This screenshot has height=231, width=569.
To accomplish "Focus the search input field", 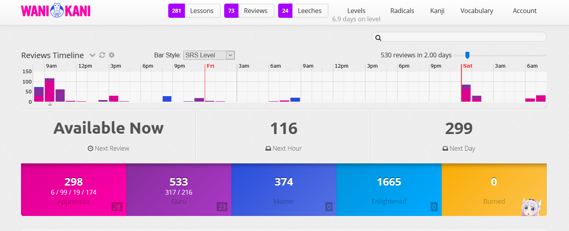I will 459,37.
